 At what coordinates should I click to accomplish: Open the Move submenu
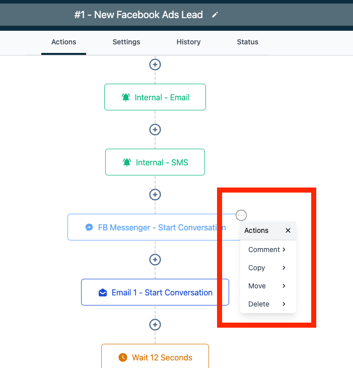[x=267, y=286]
